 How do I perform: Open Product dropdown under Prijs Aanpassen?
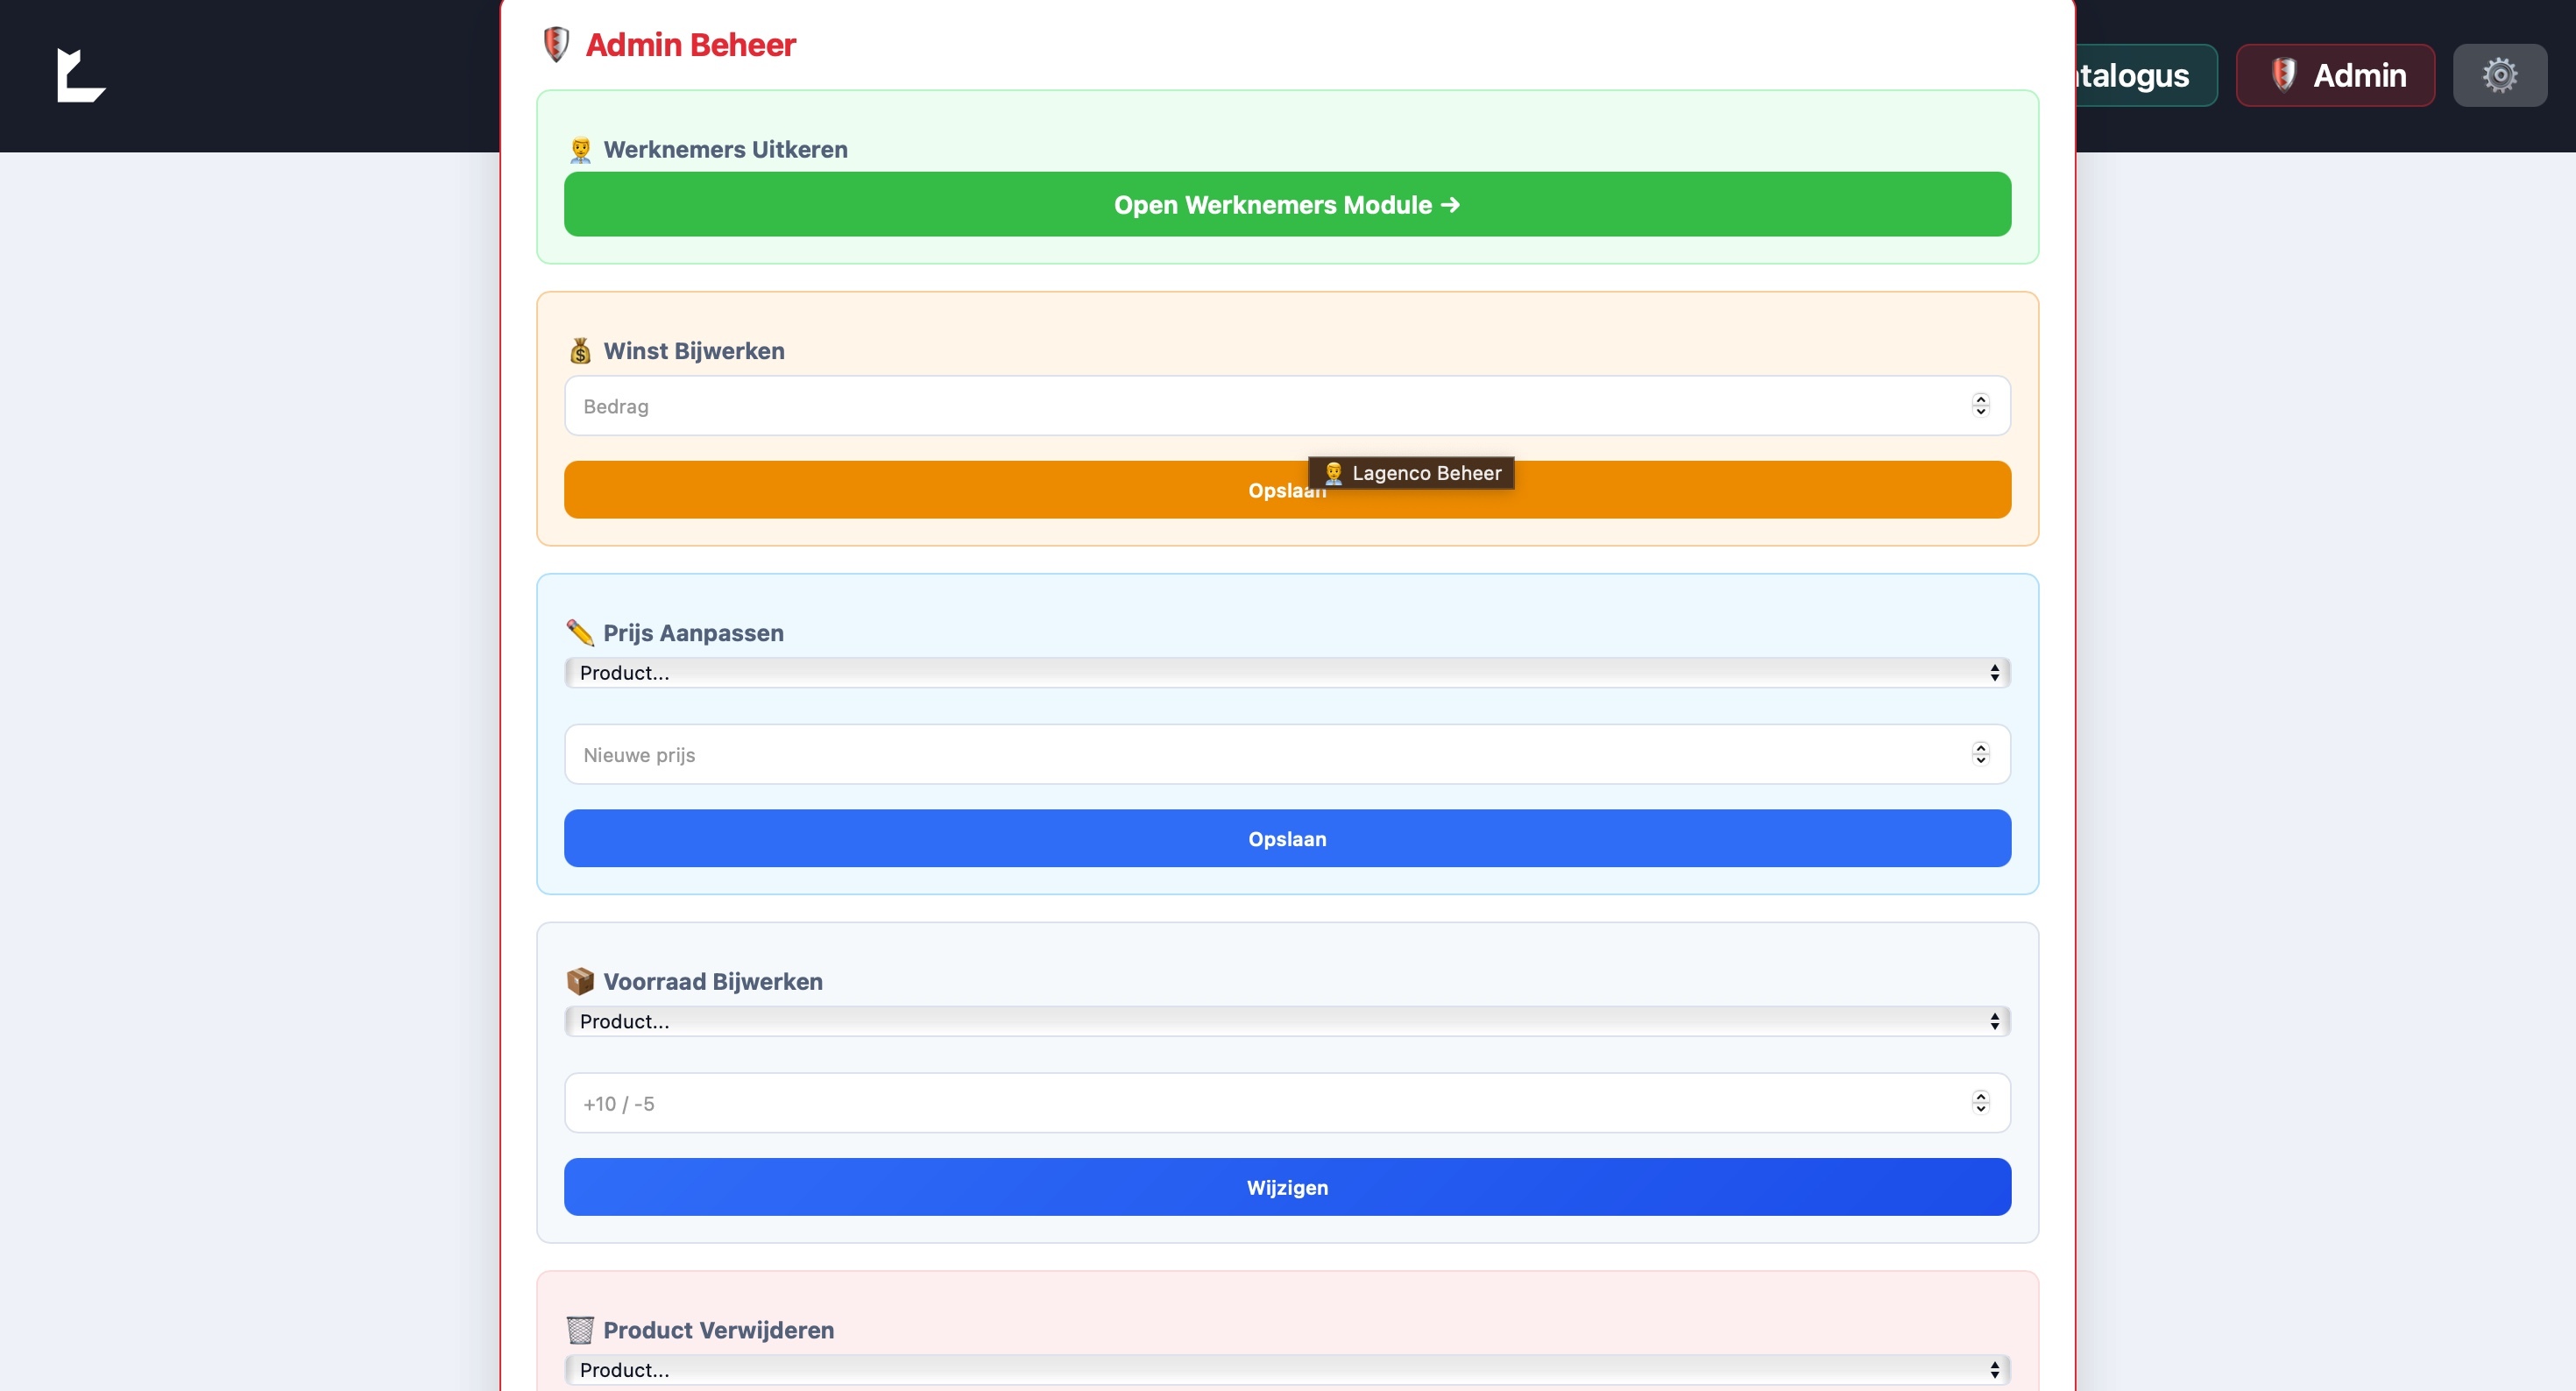coord(1287,673)
